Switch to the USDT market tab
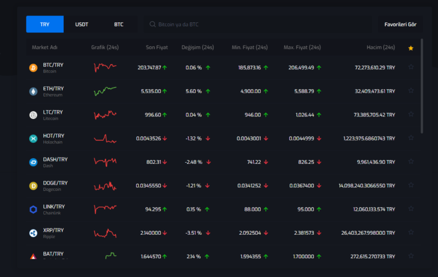The image size is (438, 277). (x=82, y=25)
